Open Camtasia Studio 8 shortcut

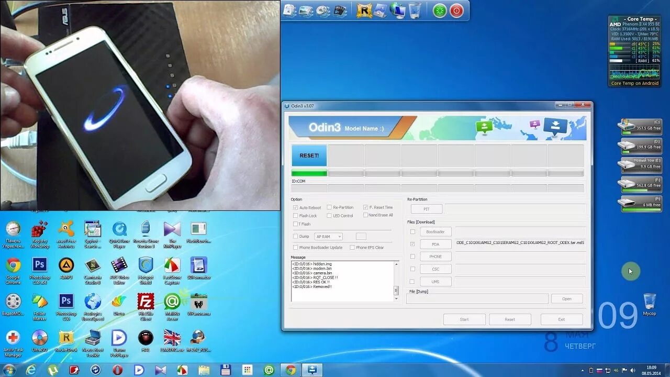[x=93, y=271]
